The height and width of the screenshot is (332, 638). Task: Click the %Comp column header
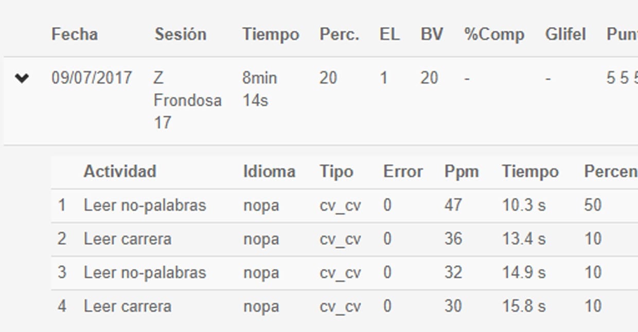pos(494,34)
